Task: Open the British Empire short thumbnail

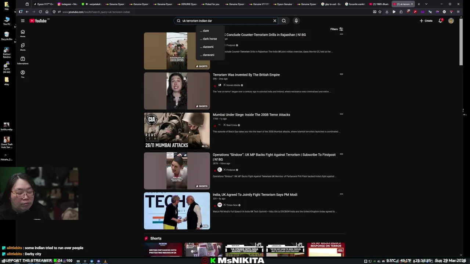Action: pos(177,91)
